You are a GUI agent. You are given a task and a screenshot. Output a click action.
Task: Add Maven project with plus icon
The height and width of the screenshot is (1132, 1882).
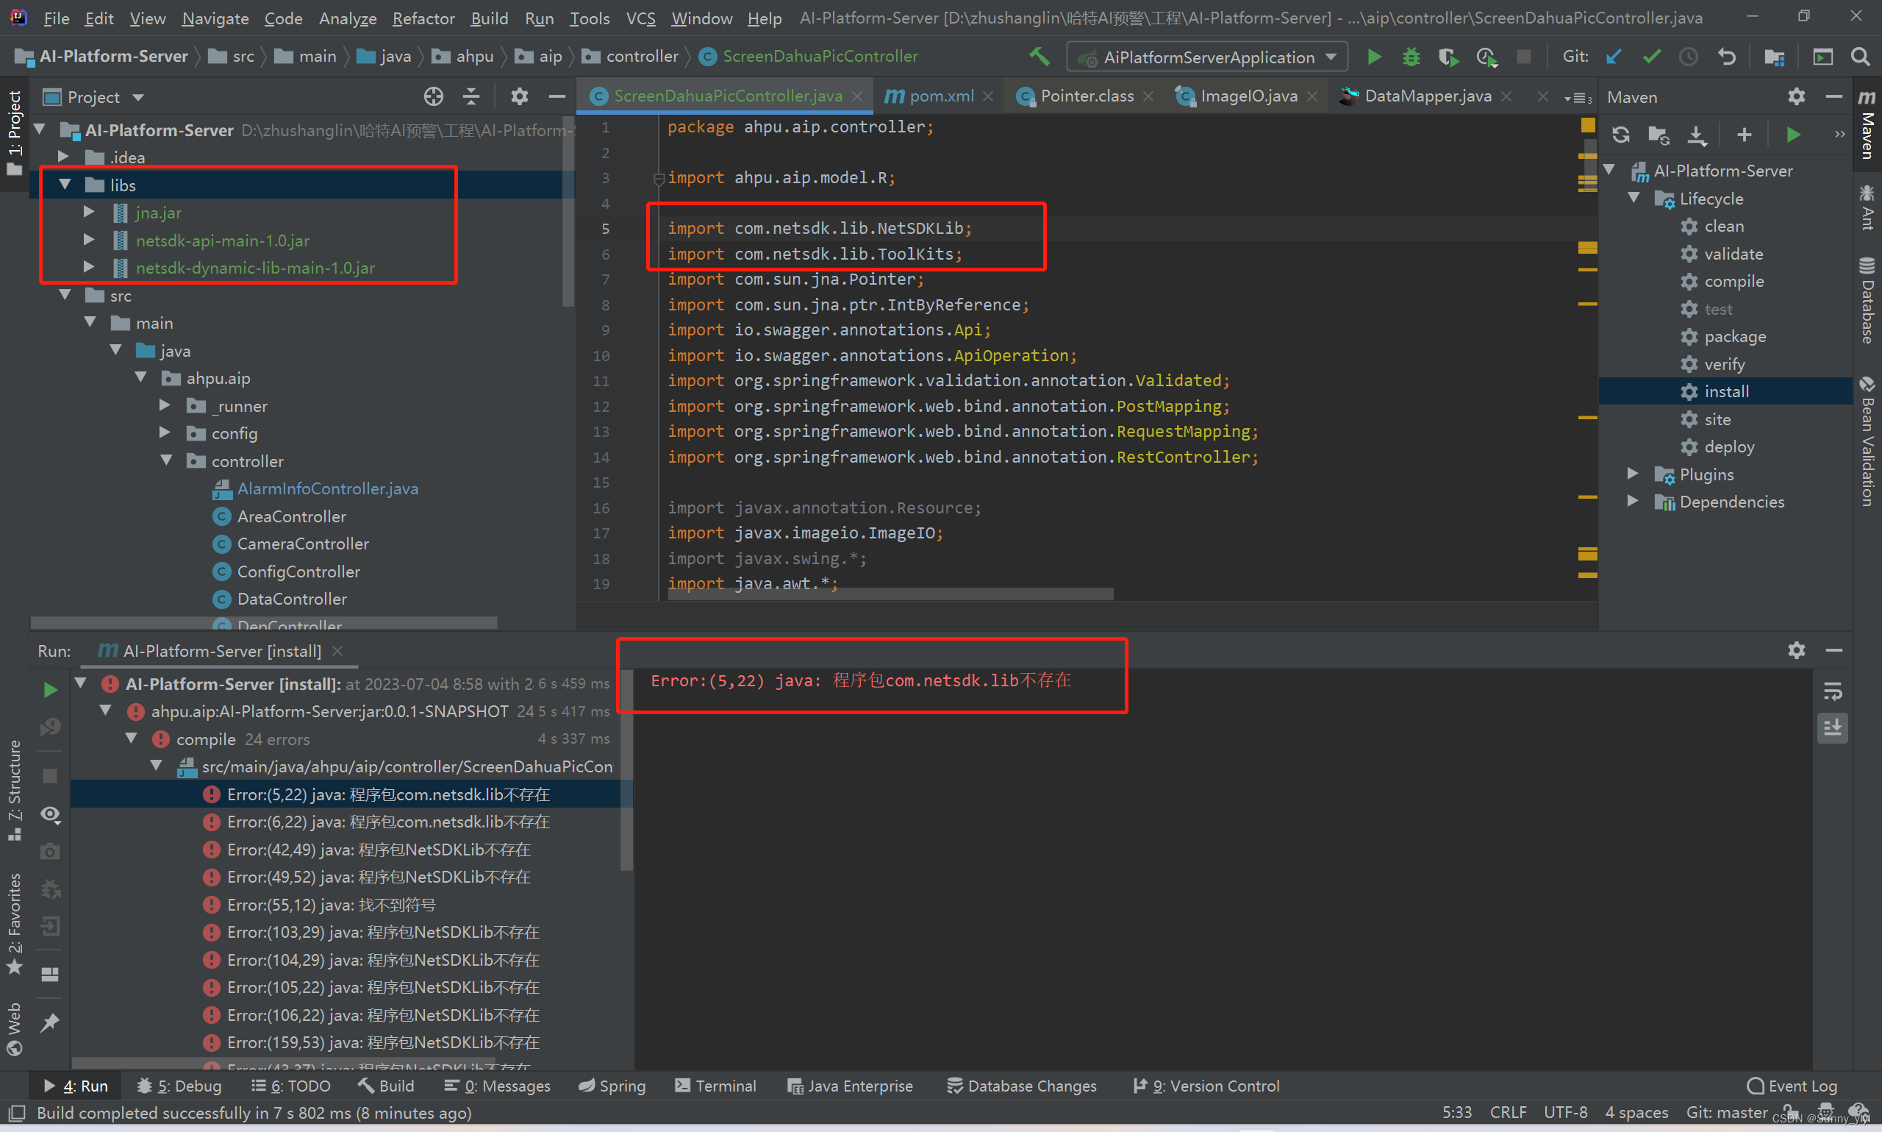1744,135
